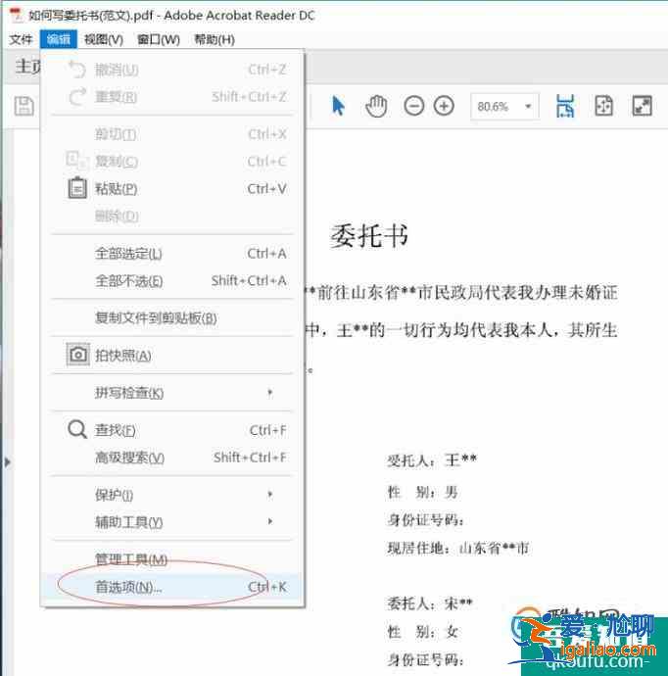Screen dimensions: 668x676
Task: Choose 查找(F) menu entry
Action: 172,430
